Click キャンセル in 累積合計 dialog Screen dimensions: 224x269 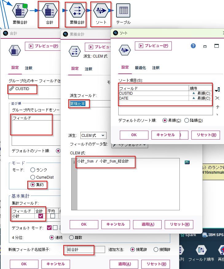tap(116, 224)
